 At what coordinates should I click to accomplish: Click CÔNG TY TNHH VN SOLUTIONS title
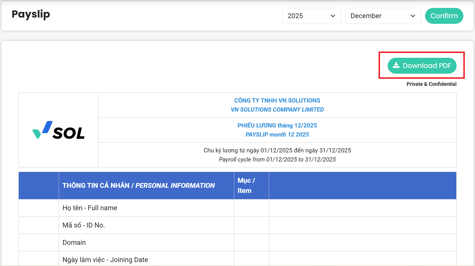(277, 101)
